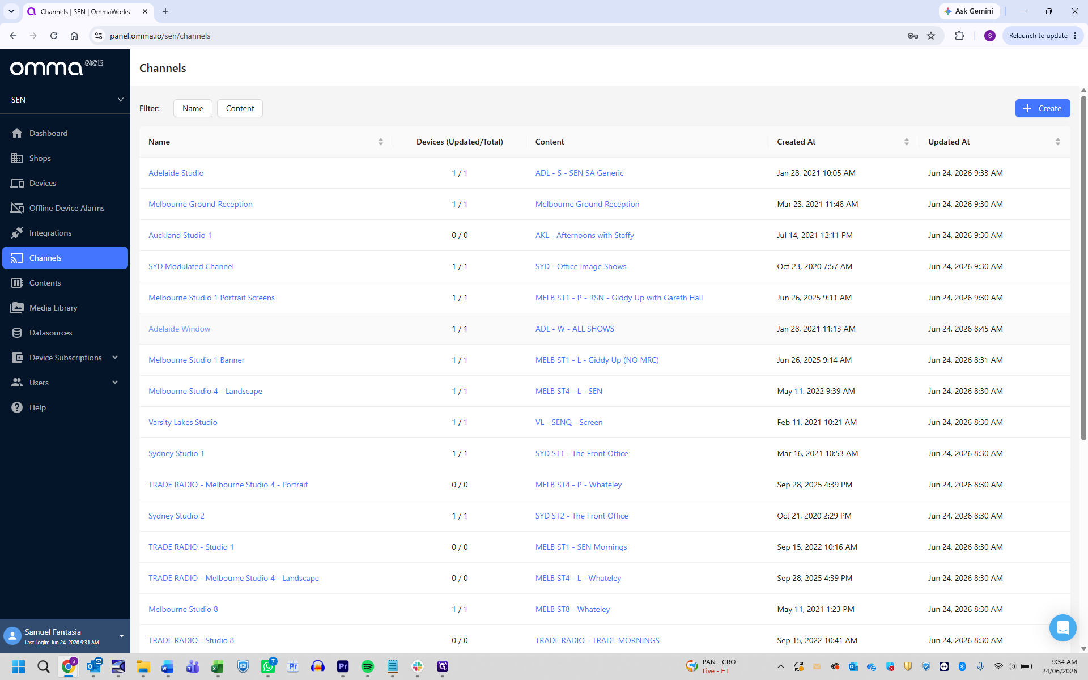Open File Explorer from taskbar
The image size is (1088, 680).
tap(143, 666)
